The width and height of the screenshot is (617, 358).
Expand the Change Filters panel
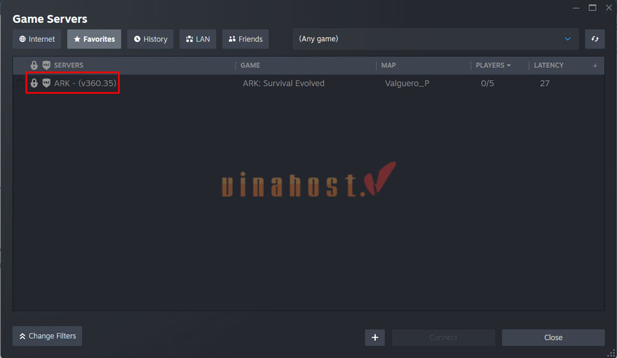point(48,336)
